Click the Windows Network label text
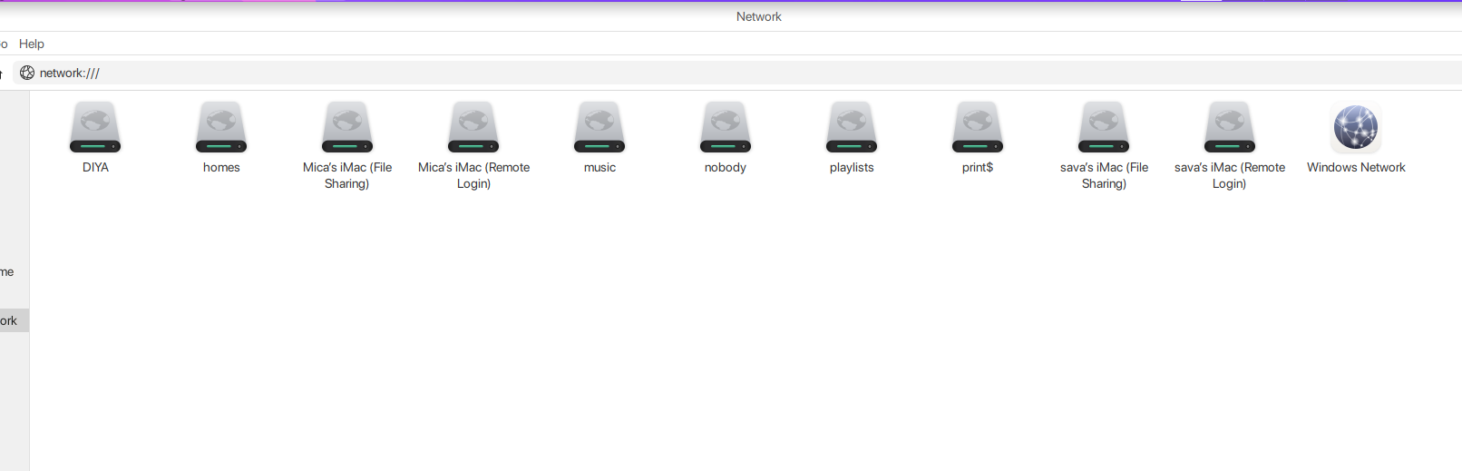 click(1356, 168)
